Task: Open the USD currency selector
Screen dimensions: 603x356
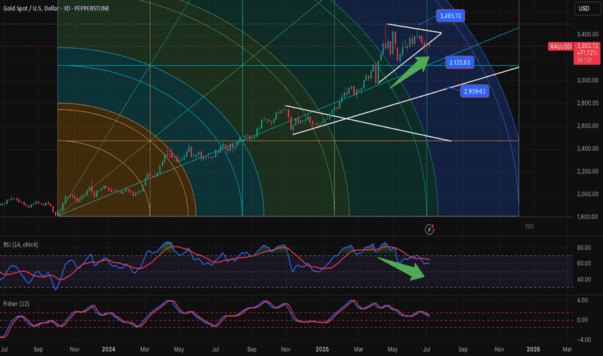Action: [x=587, y=8]
